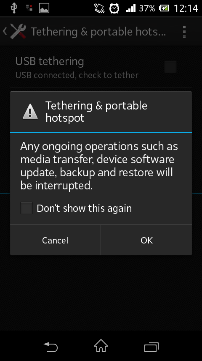Tap the wrench and screwdriver settings icon

18,31
